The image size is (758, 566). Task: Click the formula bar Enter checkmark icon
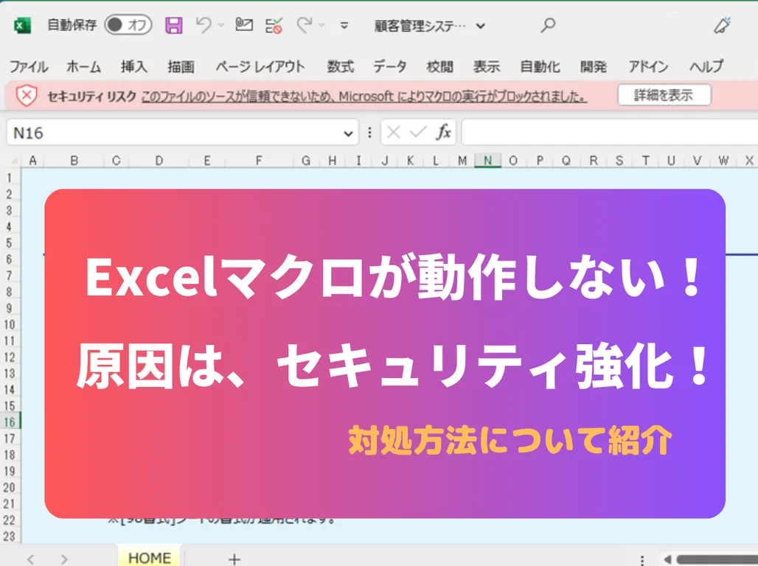click(417, 132)
